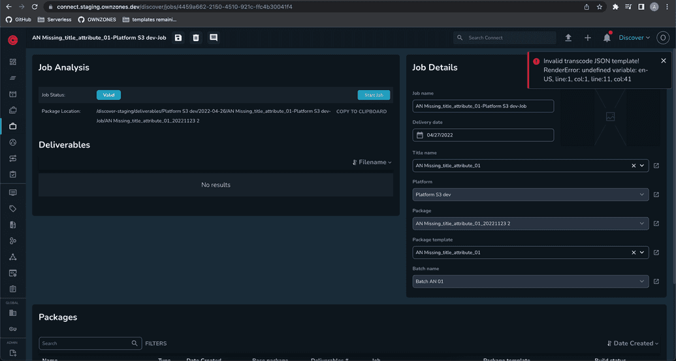Dismiss the Invalid transcode JSON error toast
The width and height of the screenshot is (676, 361).
click(x=664, y=61)
